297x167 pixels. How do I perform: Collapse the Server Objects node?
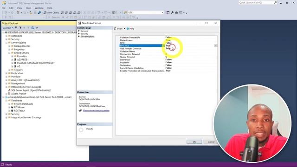click(x=6, y=43)
